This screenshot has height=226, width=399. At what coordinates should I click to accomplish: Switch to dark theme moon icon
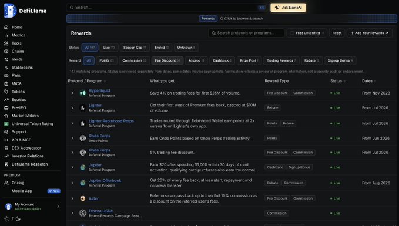(x=18, y=218)
